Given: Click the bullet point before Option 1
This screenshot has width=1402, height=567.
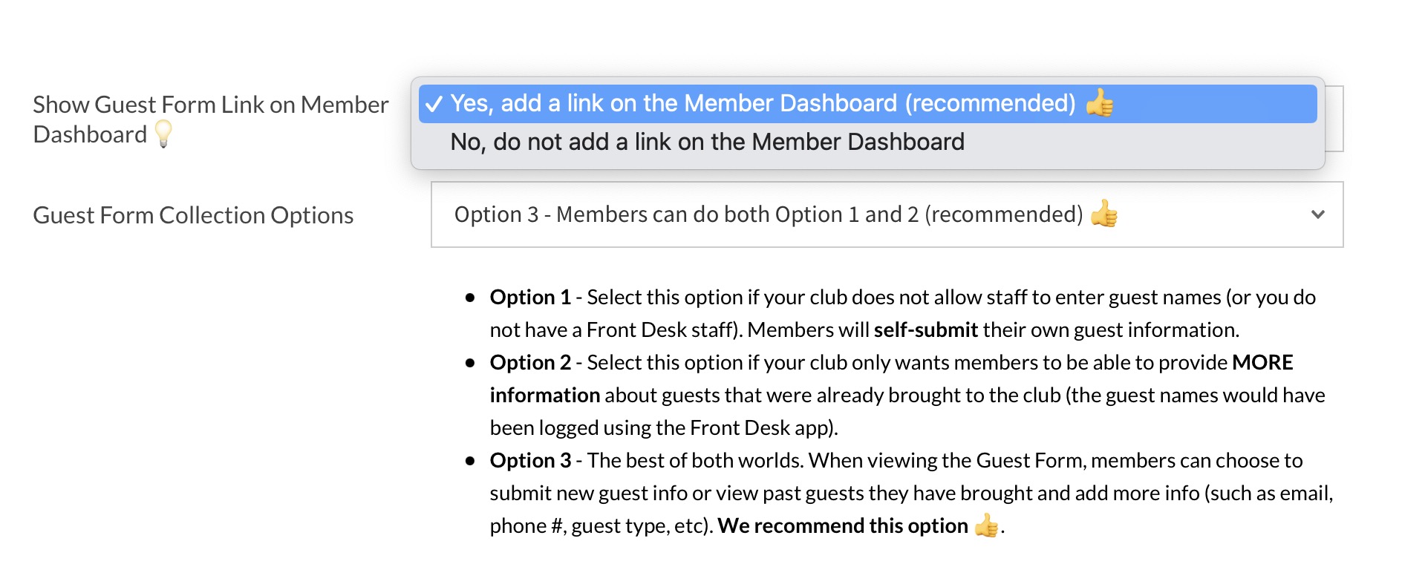Looking at the screenshot, I should pyautogui.click(x=470, y=298).
